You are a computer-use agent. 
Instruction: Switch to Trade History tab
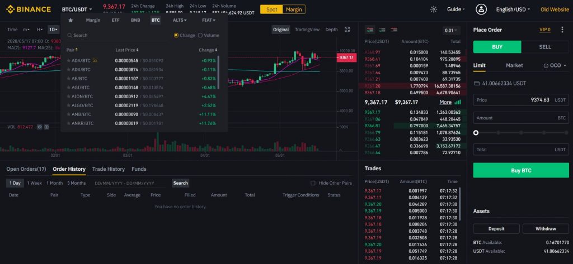tap(109, 169)
